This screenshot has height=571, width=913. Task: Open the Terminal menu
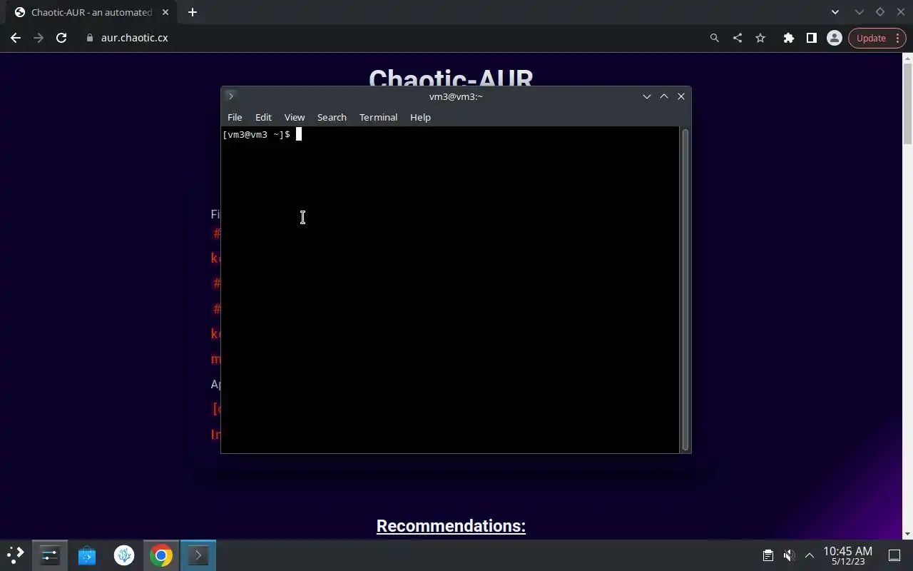tap(378, 117)
